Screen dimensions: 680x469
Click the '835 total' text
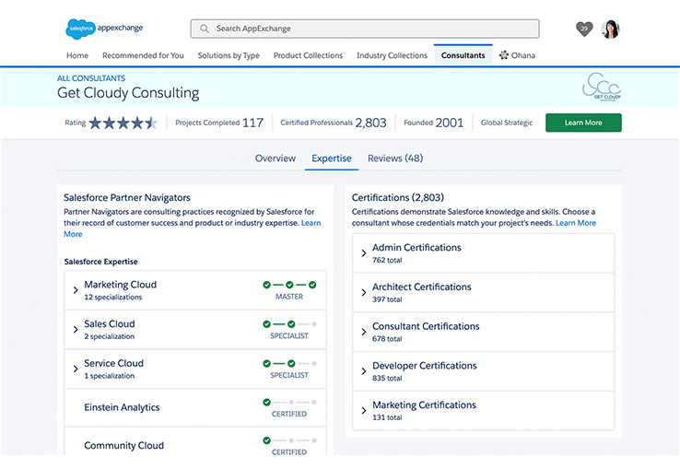coord(387,378)
